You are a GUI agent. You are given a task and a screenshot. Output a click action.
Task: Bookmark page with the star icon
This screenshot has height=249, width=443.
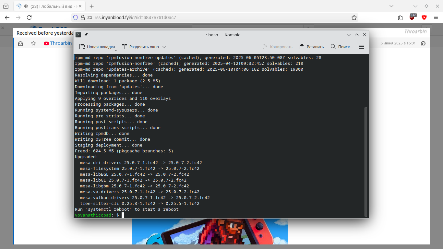[354, 18]
